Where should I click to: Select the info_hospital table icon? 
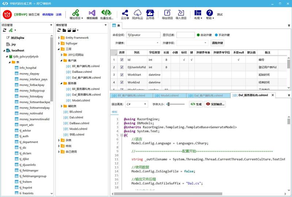(16, 68)
